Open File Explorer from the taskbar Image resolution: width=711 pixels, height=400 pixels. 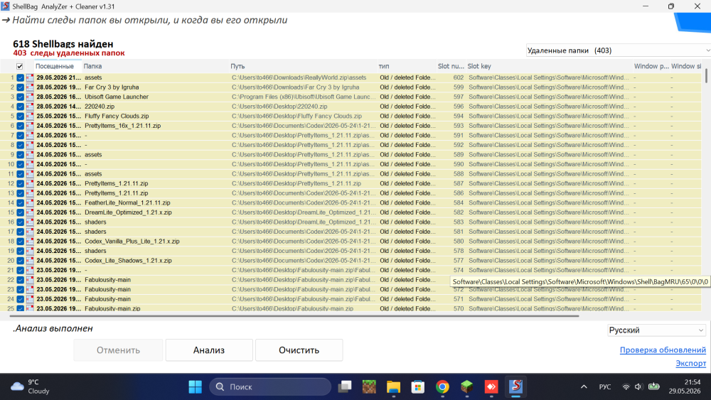point(394,387)
